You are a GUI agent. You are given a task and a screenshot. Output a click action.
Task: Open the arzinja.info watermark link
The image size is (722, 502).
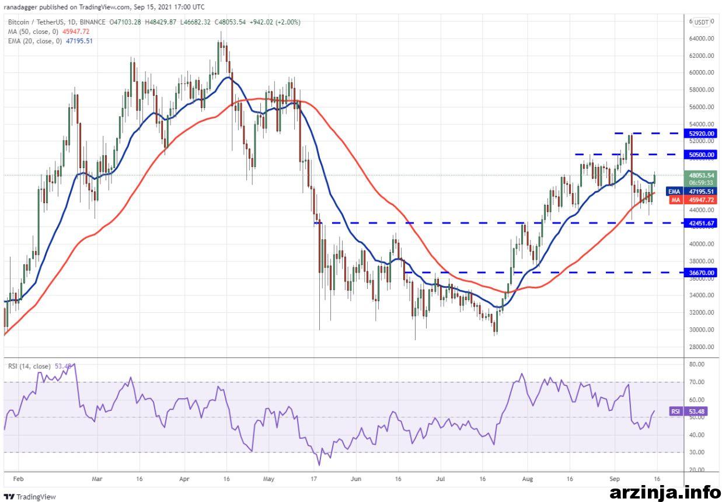[664, 492]
